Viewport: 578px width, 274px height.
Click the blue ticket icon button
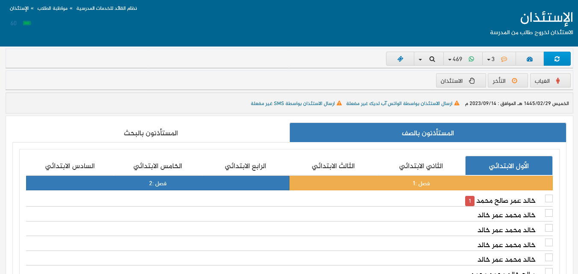click(400, 59)
